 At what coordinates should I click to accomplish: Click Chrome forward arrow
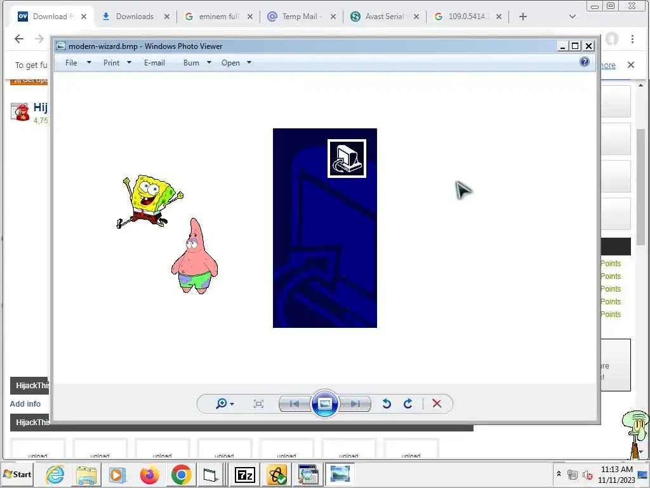(39, 39)
